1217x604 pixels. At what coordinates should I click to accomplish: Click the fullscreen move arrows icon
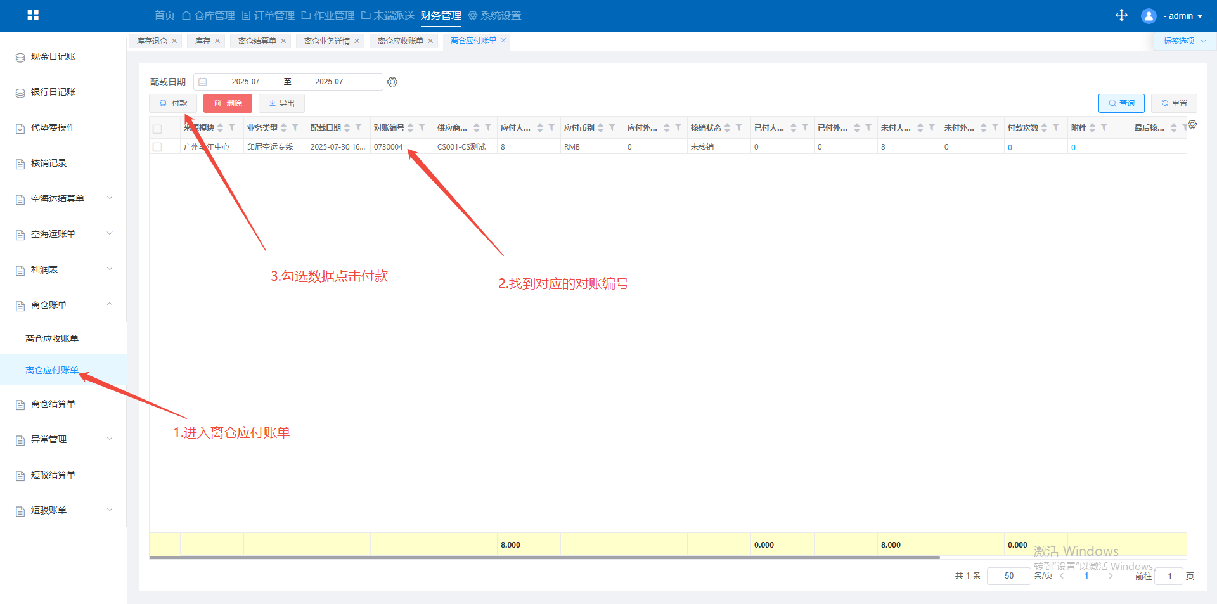(1121, 15)
